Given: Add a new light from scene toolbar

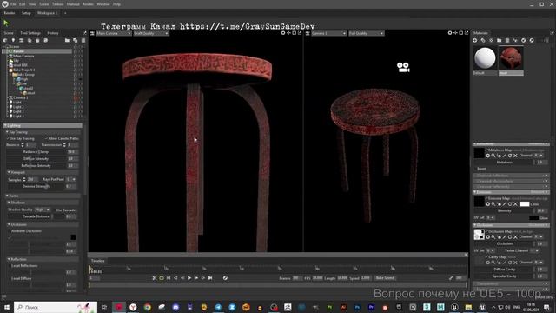Looking at the screenshot, I should click(x=13, y=41).
